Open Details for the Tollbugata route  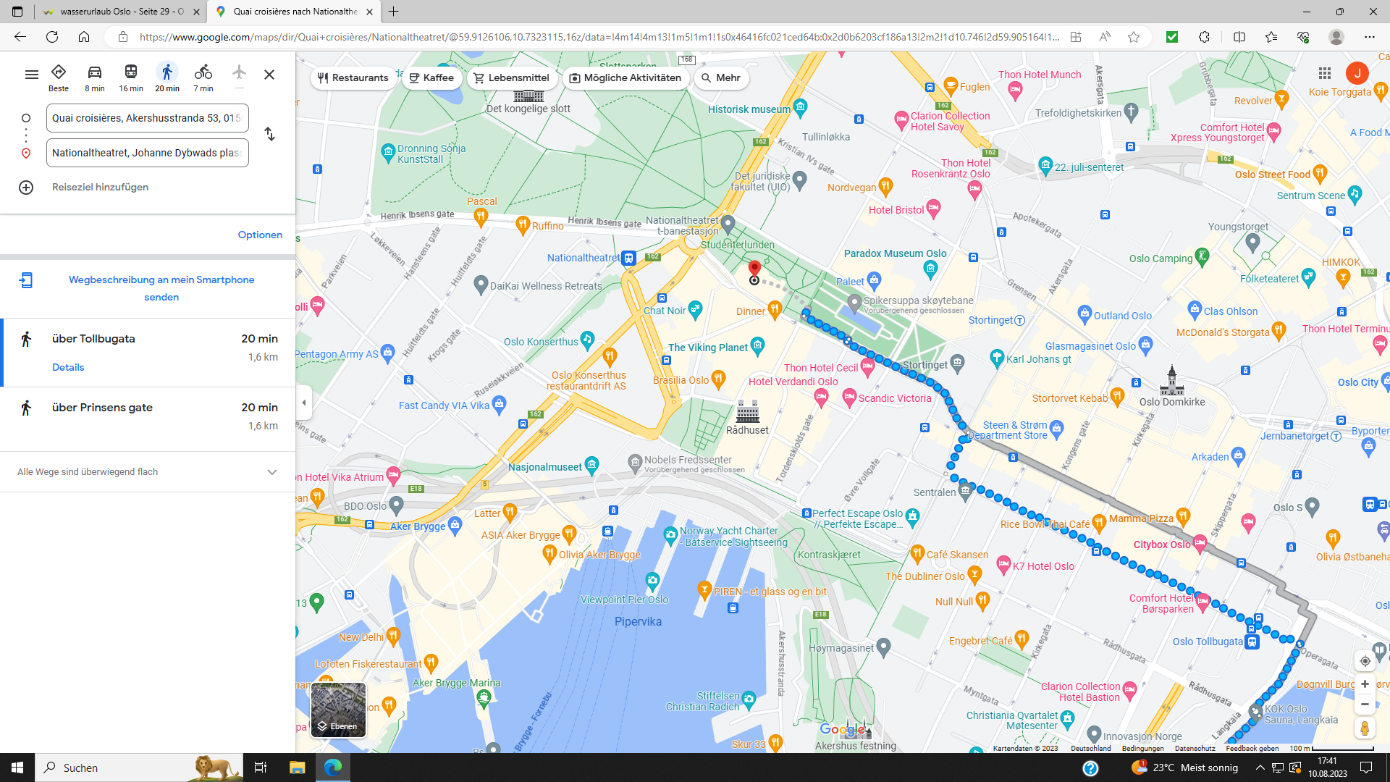(68, 368)
